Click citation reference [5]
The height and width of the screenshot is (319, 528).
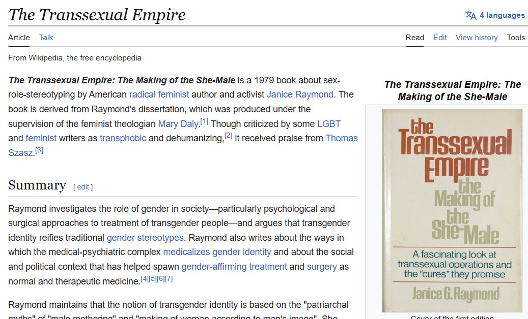(153, 279)
